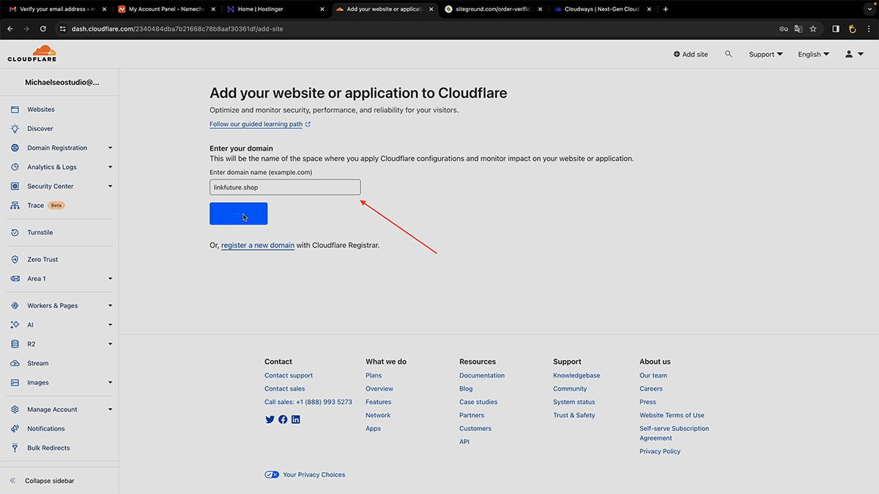Click the Websites sidebar icon
This screenshot has height=494, width=879.
[x=15, y=110]
